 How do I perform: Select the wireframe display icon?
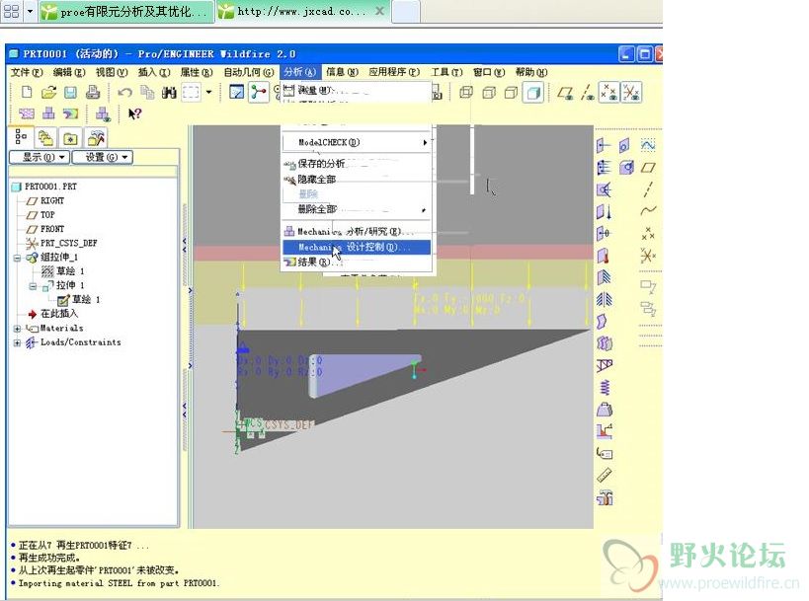466,92
